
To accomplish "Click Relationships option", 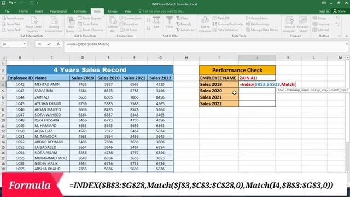I will (258, 24).
